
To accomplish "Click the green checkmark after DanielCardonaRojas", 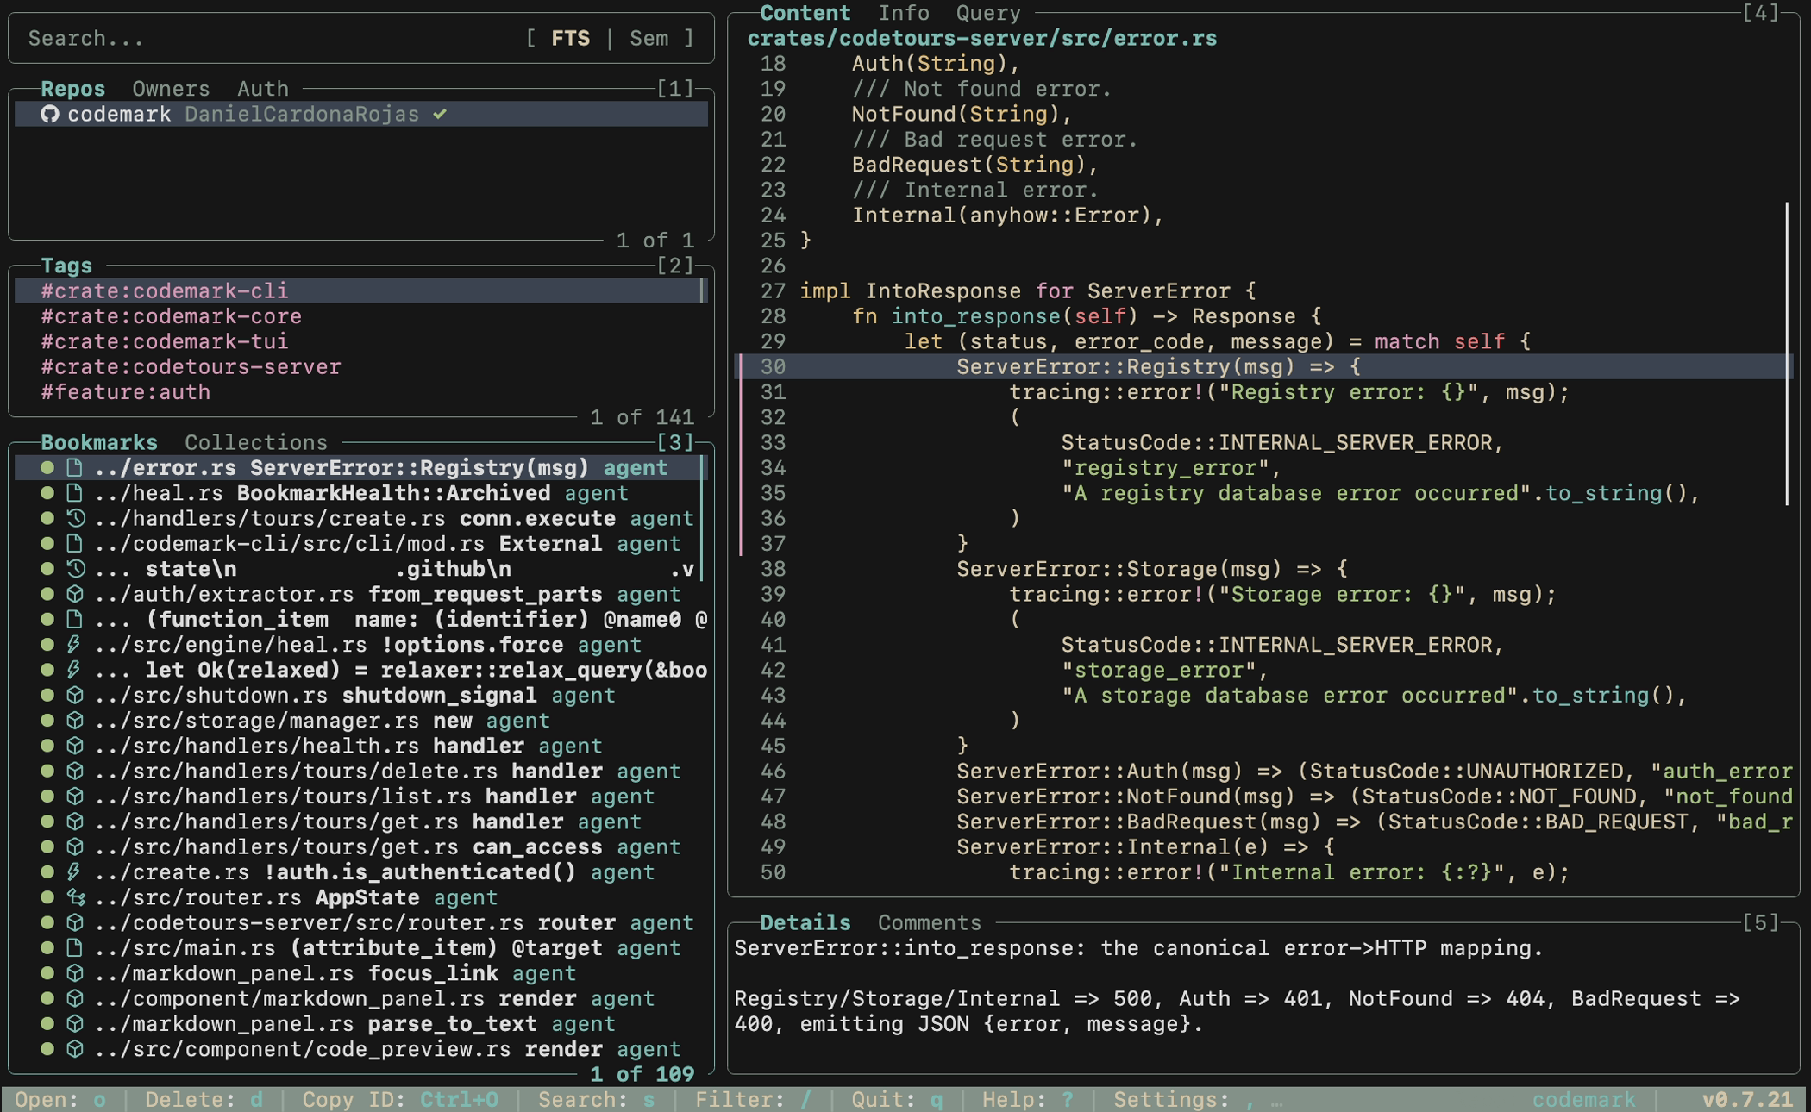I will pyautogui.click(x=440, y=114).
